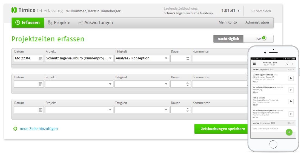Open the Administration menu

(257, 22)
